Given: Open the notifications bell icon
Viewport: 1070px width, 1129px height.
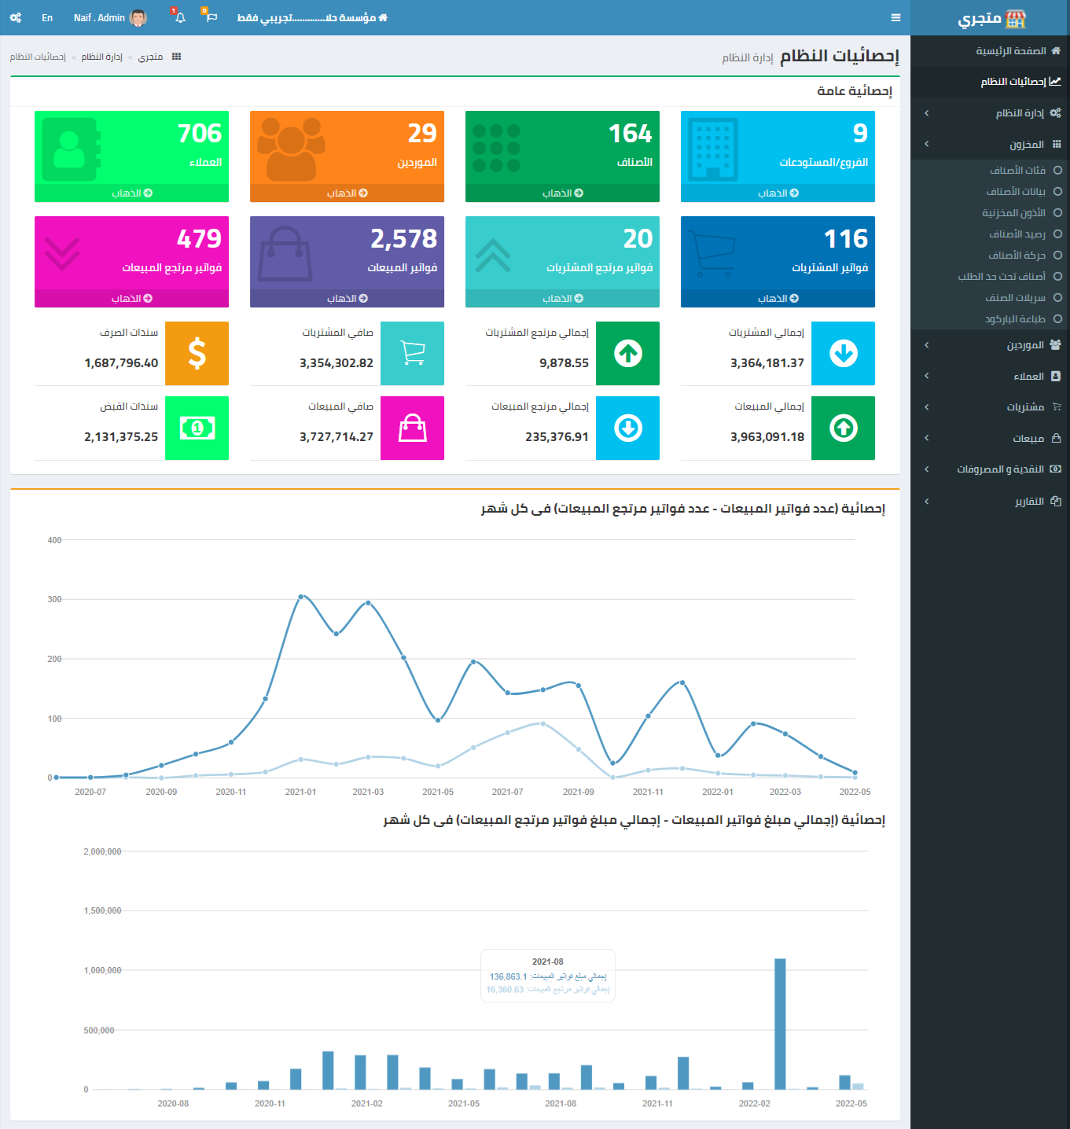Looking at the screenshot, I should pyautogui.click(x=180, y=17).
